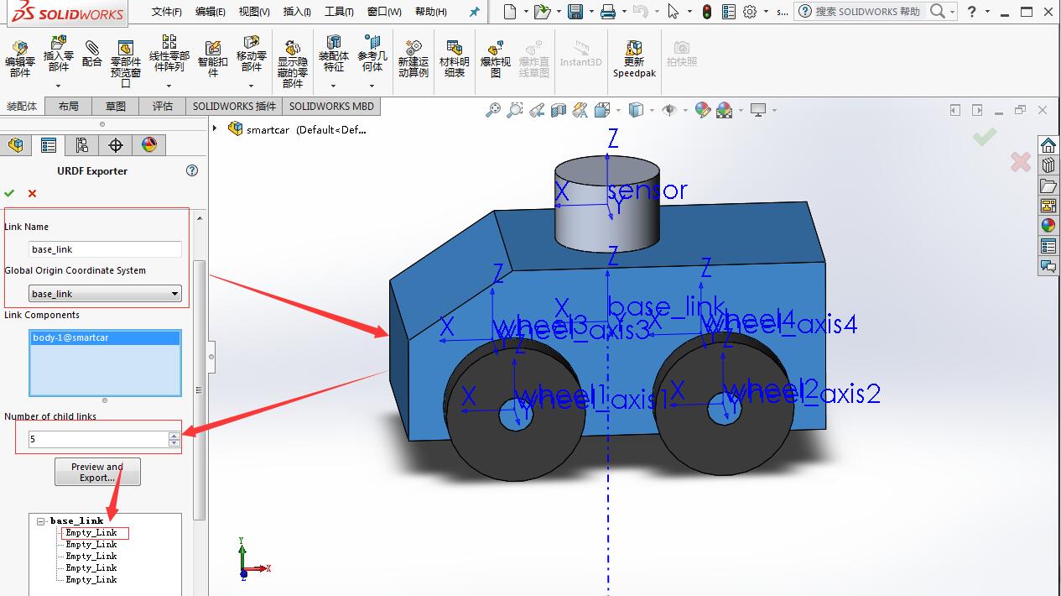Image resolution: width=1061 pixels, height=596 pixels.
Task: Expand the smartcar flyout tree node
Action: coord(216,128)
